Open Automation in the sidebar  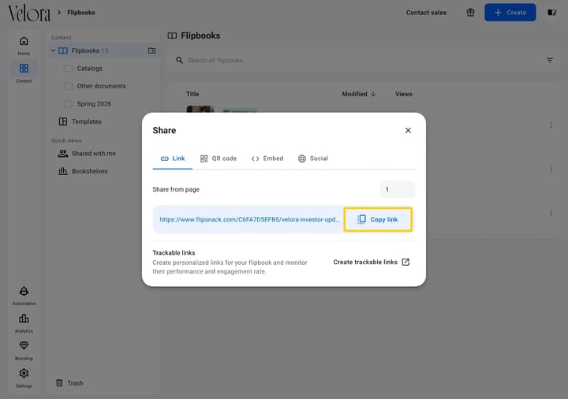pyautogui.click(x=24, y=296)
